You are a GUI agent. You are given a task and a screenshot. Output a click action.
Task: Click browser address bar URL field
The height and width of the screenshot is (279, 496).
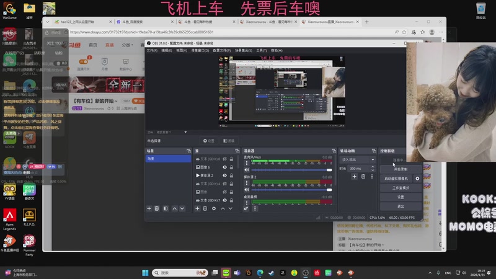(x=231, y=32)
